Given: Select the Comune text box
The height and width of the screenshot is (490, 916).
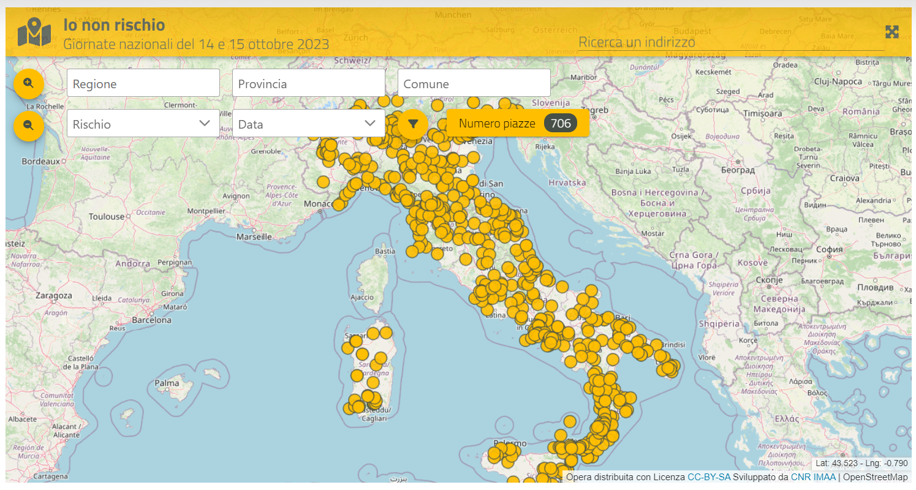Looking at the screenshot, I should (474, 83).
